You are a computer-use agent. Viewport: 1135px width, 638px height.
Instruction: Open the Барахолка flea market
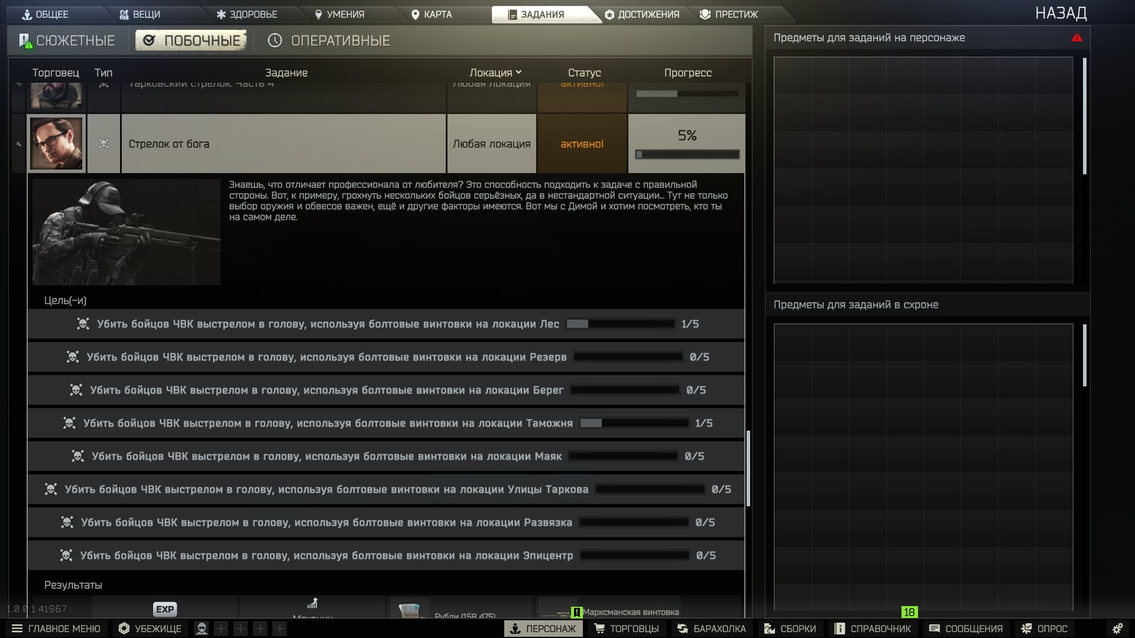coord(712,628)
